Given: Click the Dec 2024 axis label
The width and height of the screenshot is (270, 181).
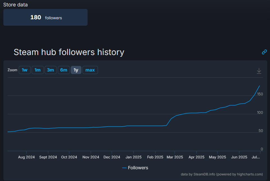Looking at the screenshot, I should click(112, 157).
